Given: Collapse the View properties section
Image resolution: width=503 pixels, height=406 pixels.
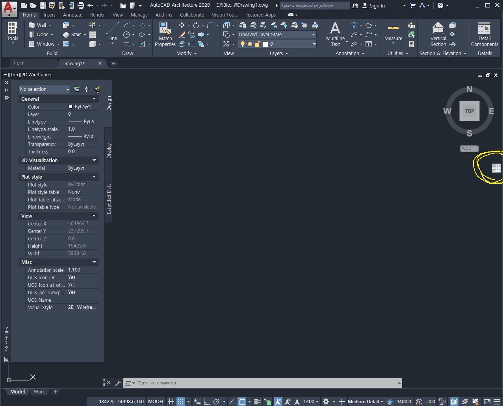Looking at the screenshot, I should tap(94, 216).
